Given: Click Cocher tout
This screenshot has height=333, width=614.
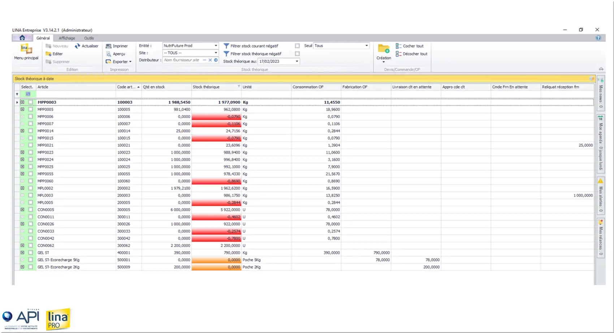Looking at the screenshot, I should point(410,46).
